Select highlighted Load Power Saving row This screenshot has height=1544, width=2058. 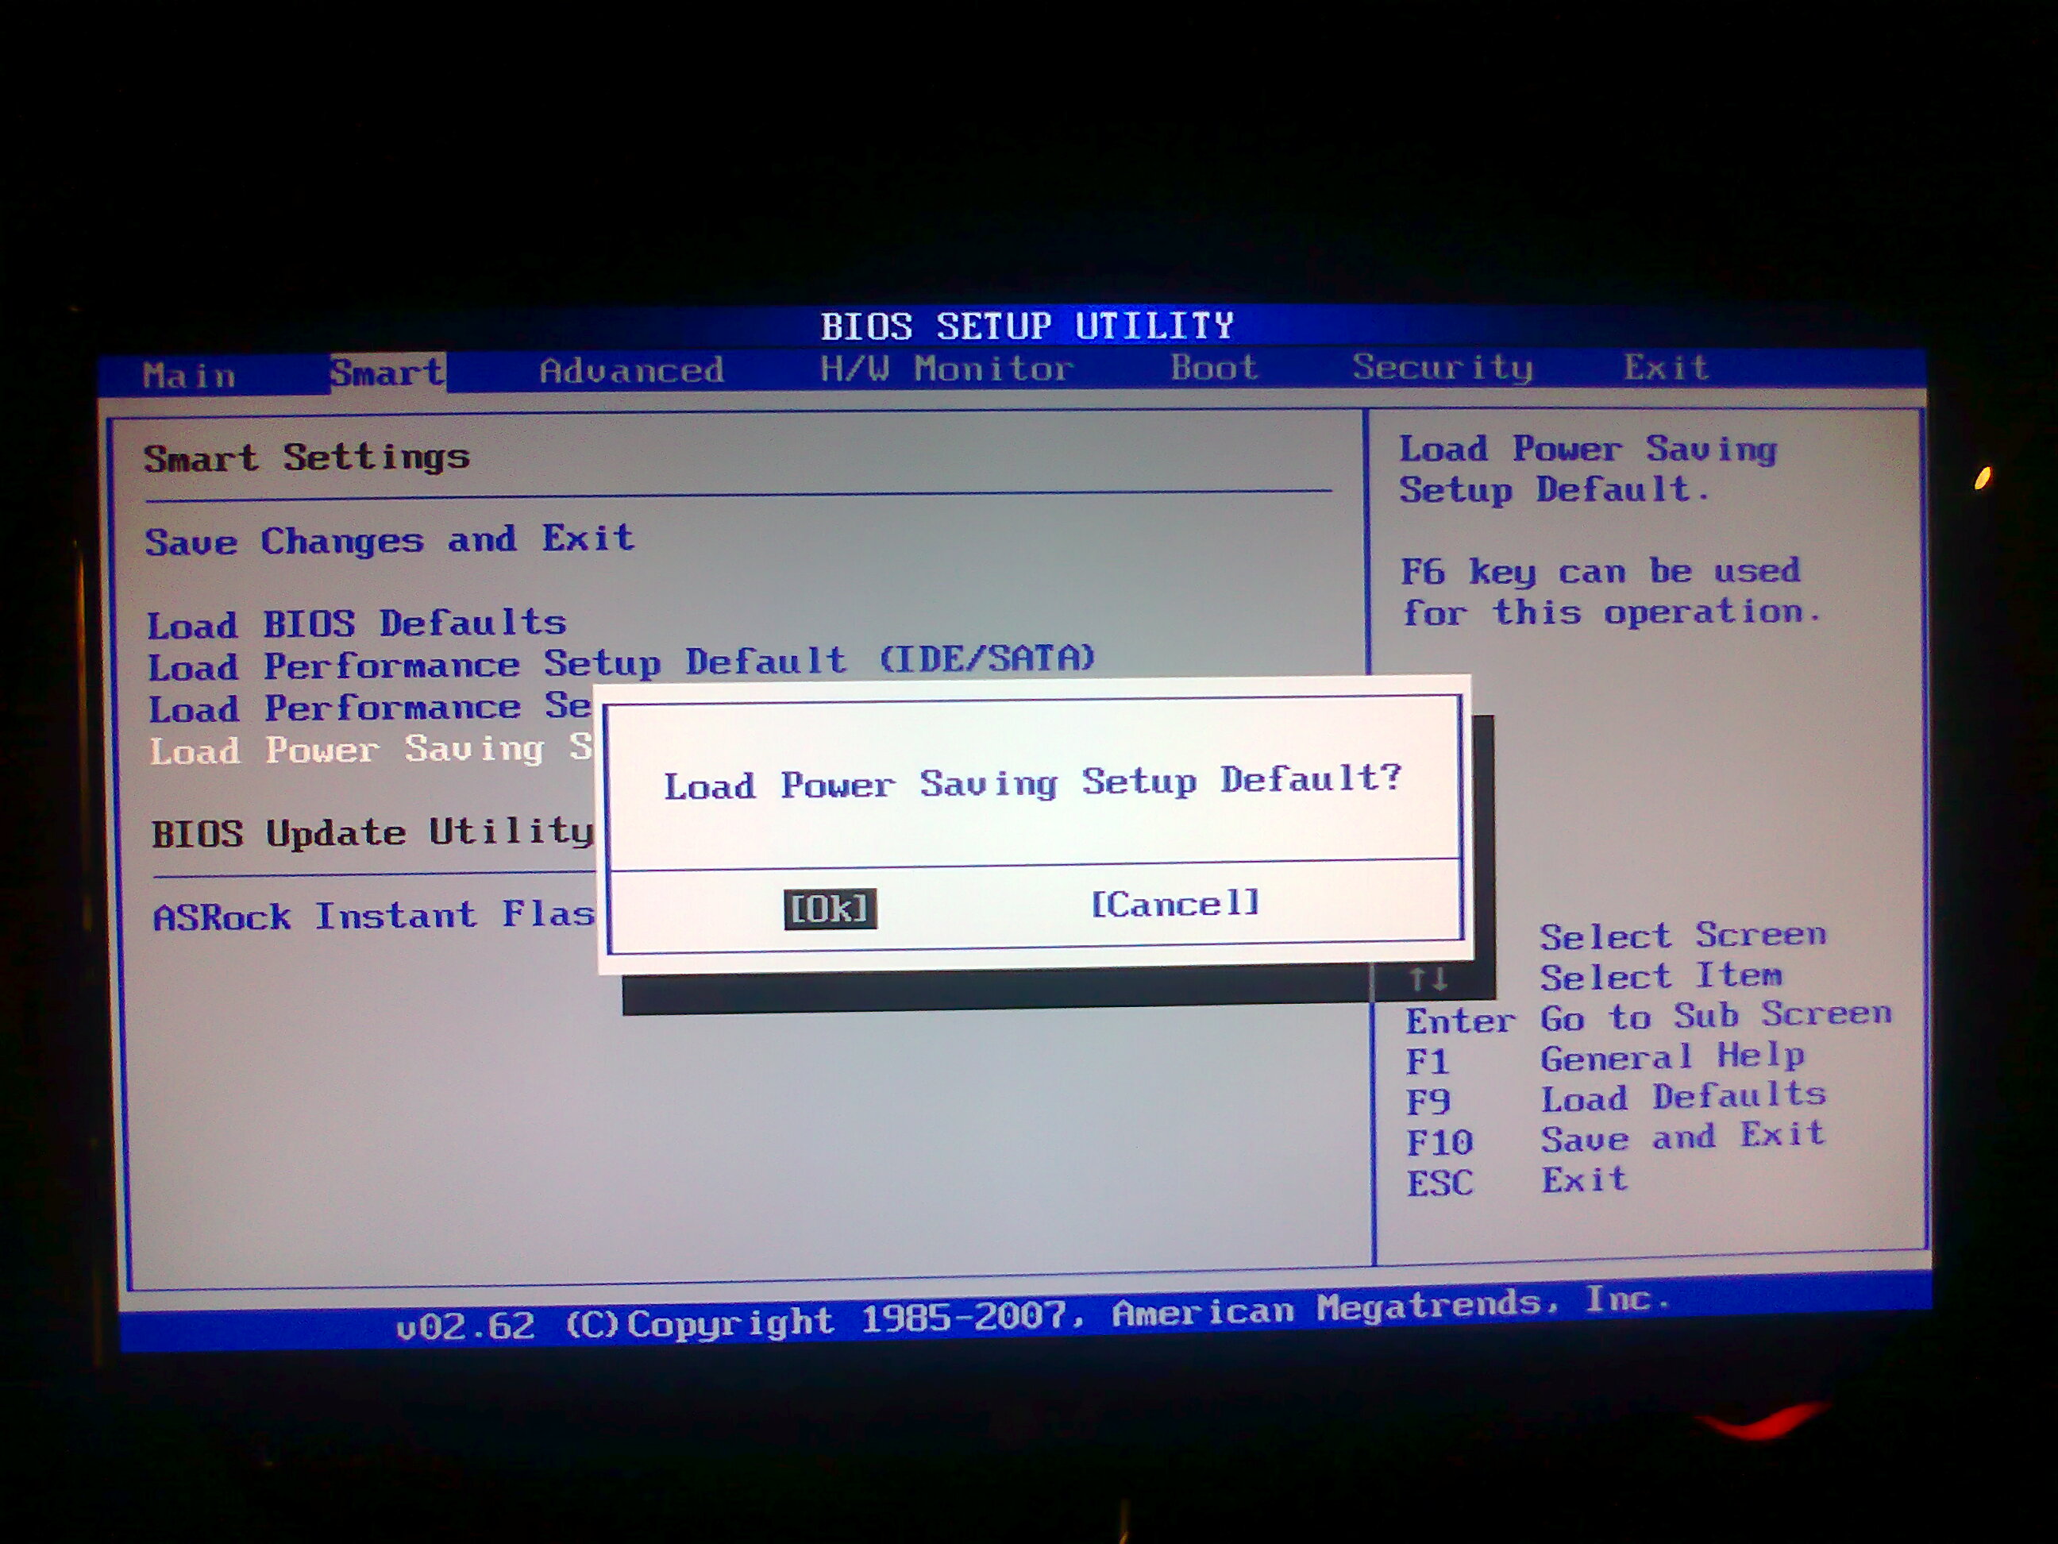[370, 749]
